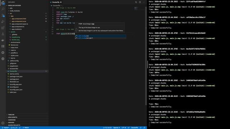The image size is (230, 129).
Task: Open the feedback icon in status bar
Action: pos(141,128)
